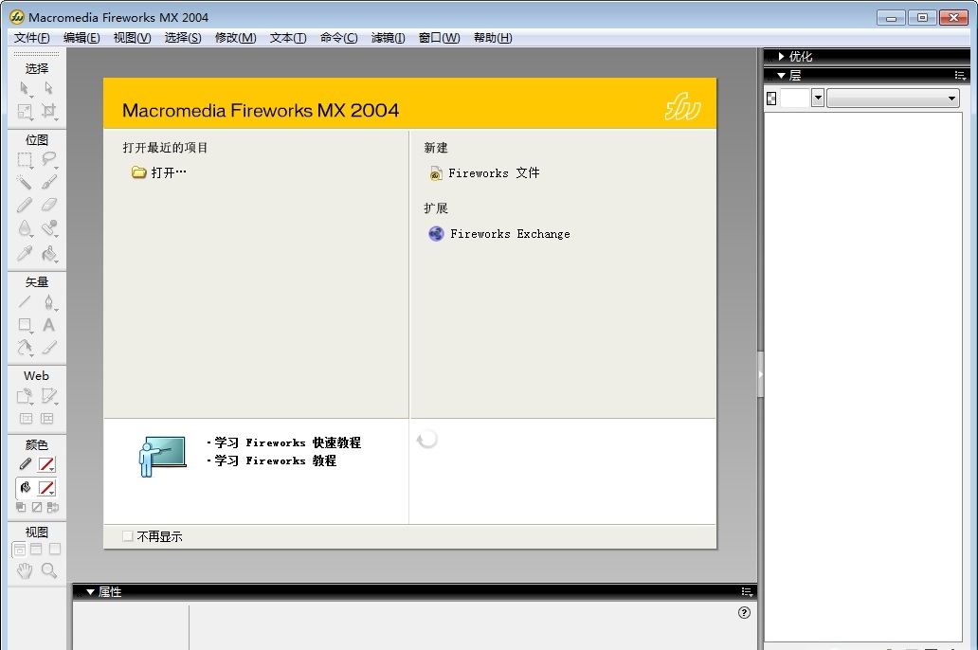Select the Lasso tool in the bitmap section

50,157
